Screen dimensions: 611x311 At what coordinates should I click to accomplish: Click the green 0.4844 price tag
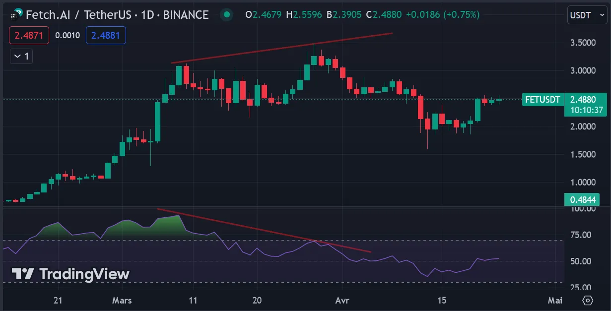(x=582, y=199)
